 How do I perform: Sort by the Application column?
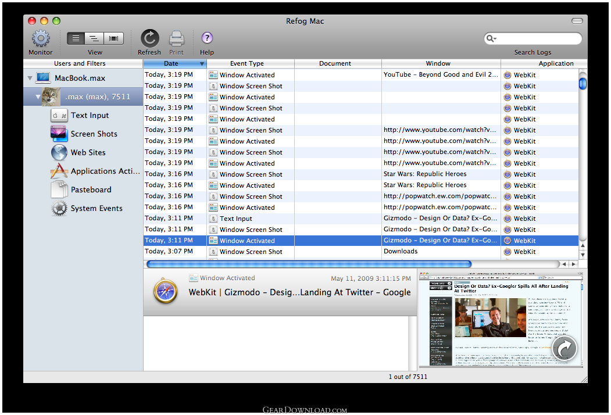point(544,63)
